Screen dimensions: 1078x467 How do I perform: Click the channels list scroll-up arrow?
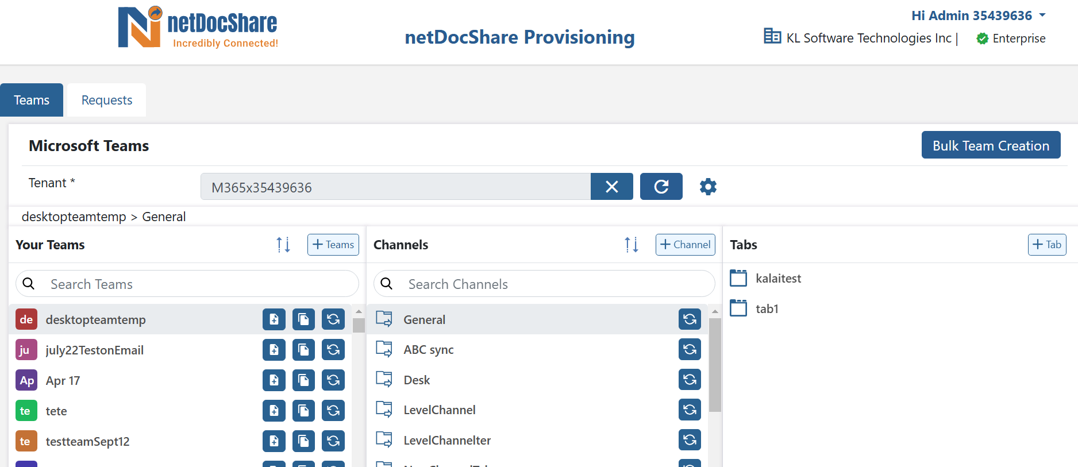pyautogui.click(x=715, y=311)
